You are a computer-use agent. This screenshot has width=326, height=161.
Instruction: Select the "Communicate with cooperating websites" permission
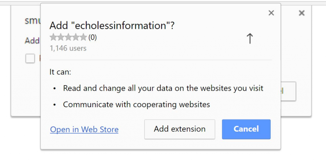(x=136, y=104)
